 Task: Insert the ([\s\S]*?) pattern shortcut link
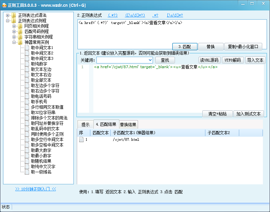tap(135, 15)
